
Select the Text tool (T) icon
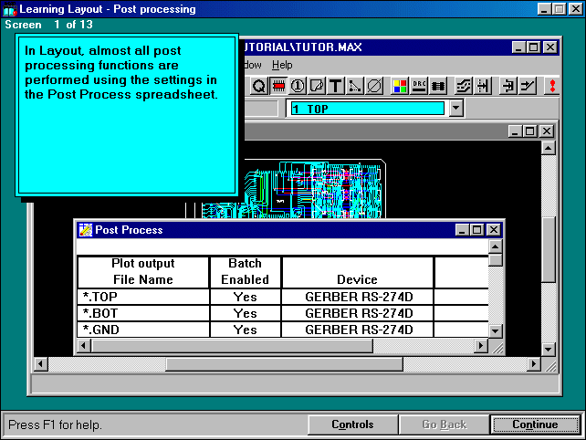tap(336, 86)
